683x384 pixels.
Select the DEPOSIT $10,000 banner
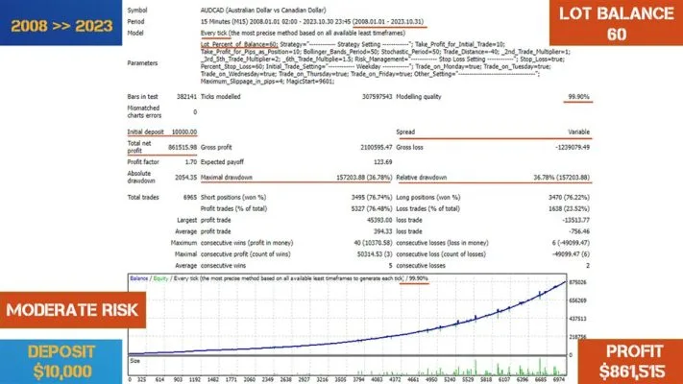tap(61, 362)
